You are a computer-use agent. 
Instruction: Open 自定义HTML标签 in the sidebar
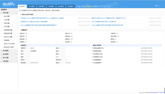pyautogui.click(x=9, y=44)
